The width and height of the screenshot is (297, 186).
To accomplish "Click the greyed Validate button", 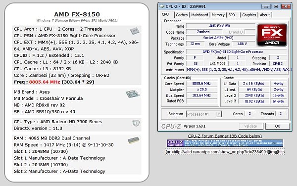I will click(250, 126).
